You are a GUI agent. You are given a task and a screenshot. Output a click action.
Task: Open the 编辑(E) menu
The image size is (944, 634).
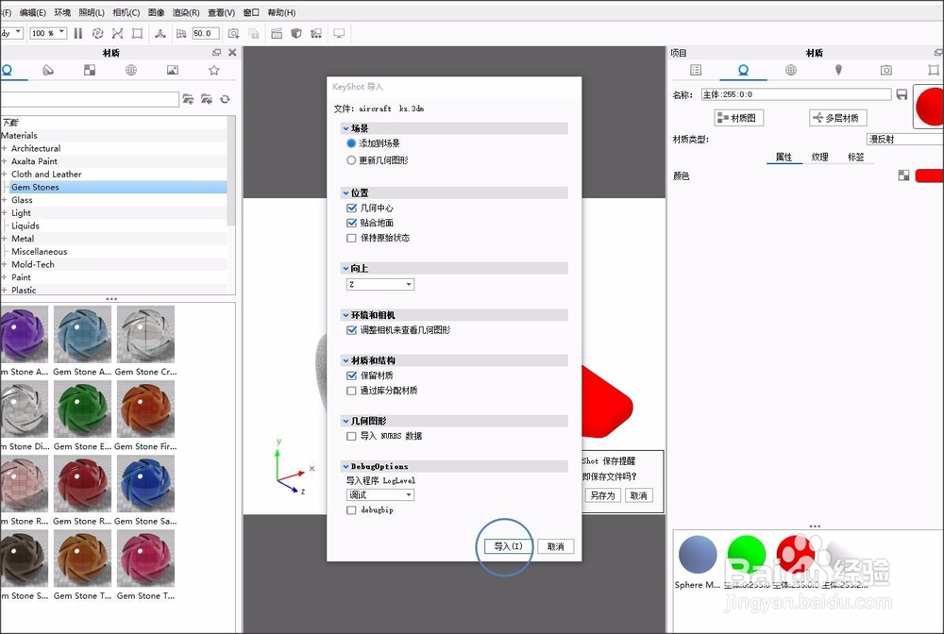pos(32,12)
